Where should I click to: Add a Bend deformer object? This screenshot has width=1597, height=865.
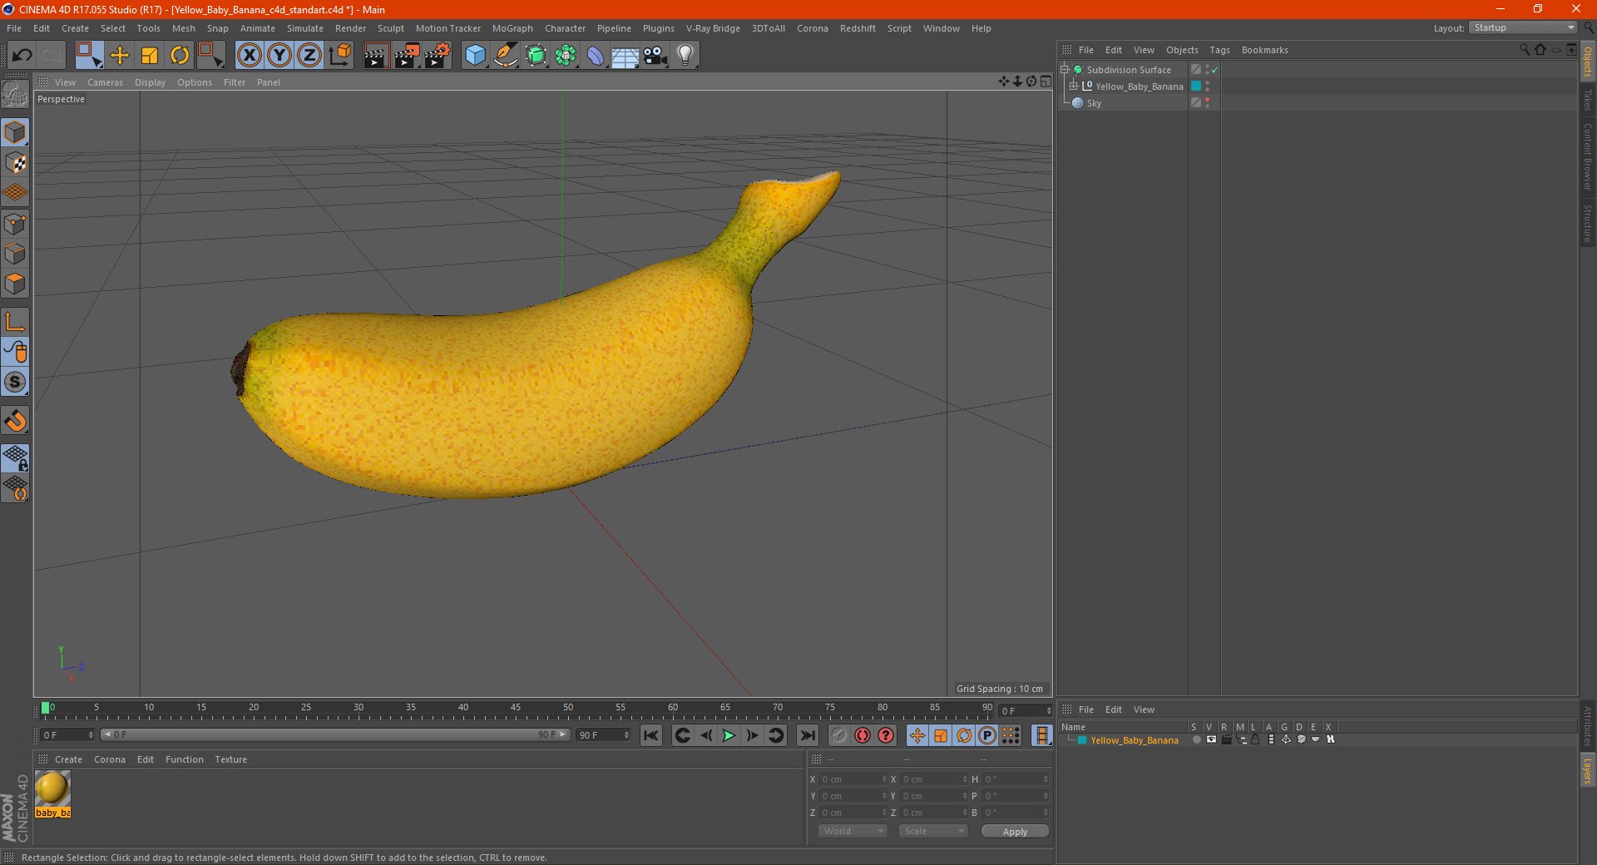596,56
